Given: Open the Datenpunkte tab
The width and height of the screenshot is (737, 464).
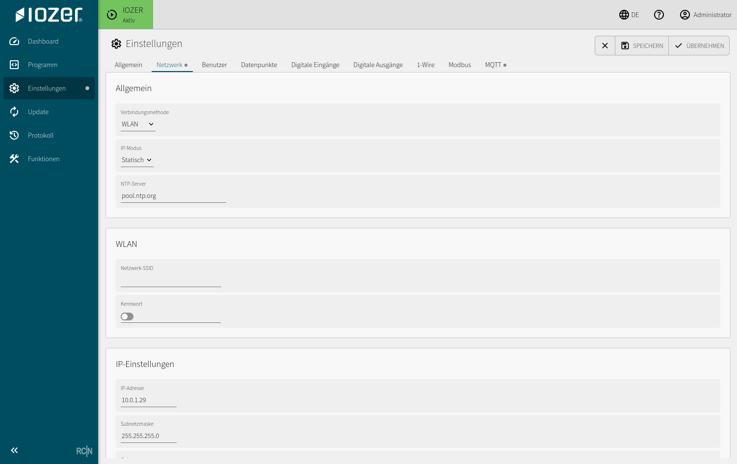Looking at the screenshot, I should (259, 65).
